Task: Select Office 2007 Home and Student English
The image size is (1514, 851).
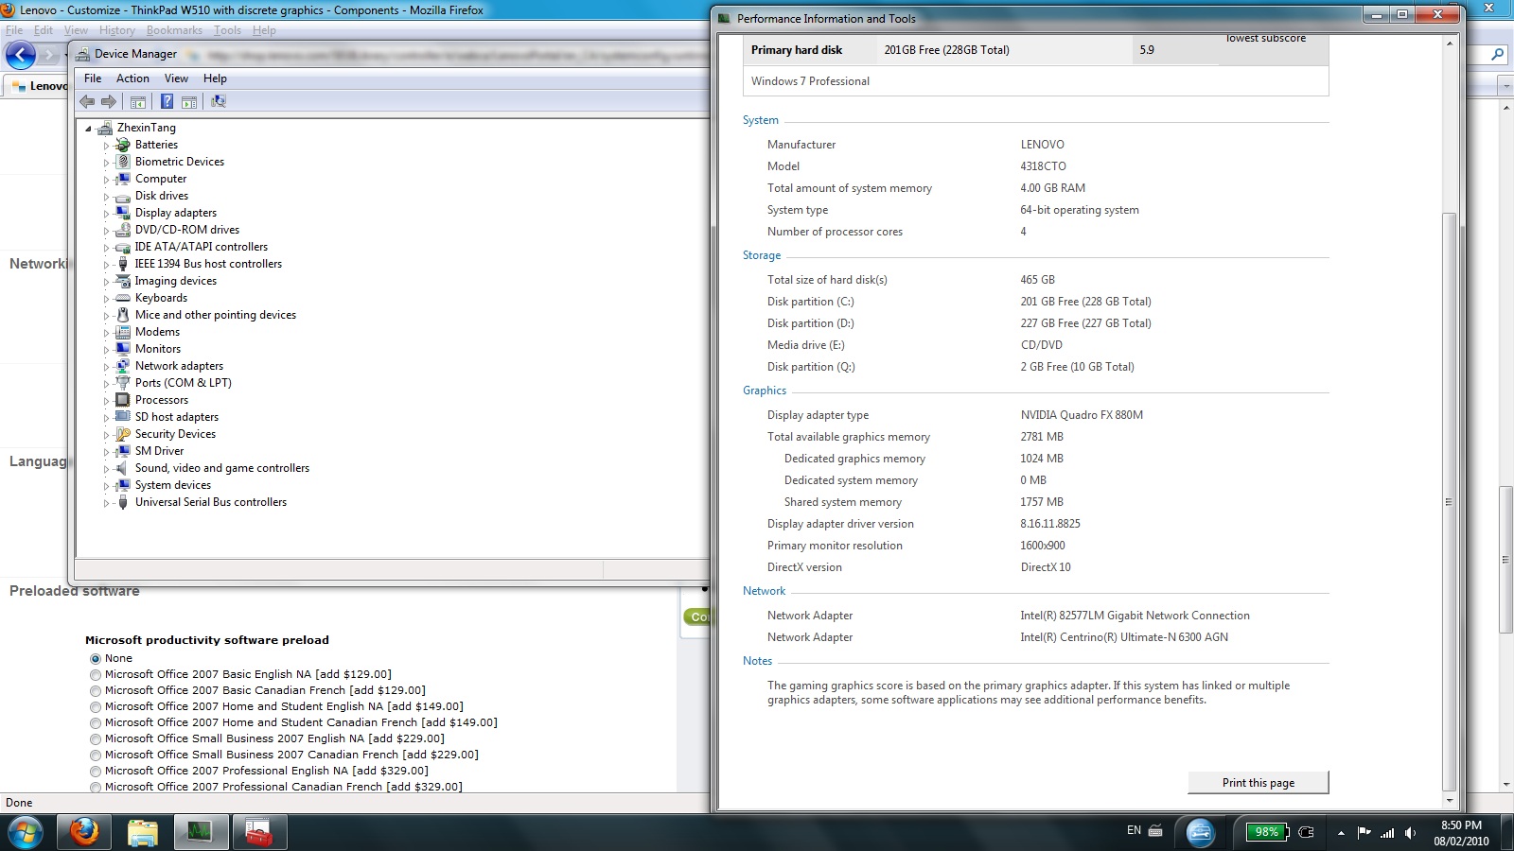Action: click(x=96, y=707)
